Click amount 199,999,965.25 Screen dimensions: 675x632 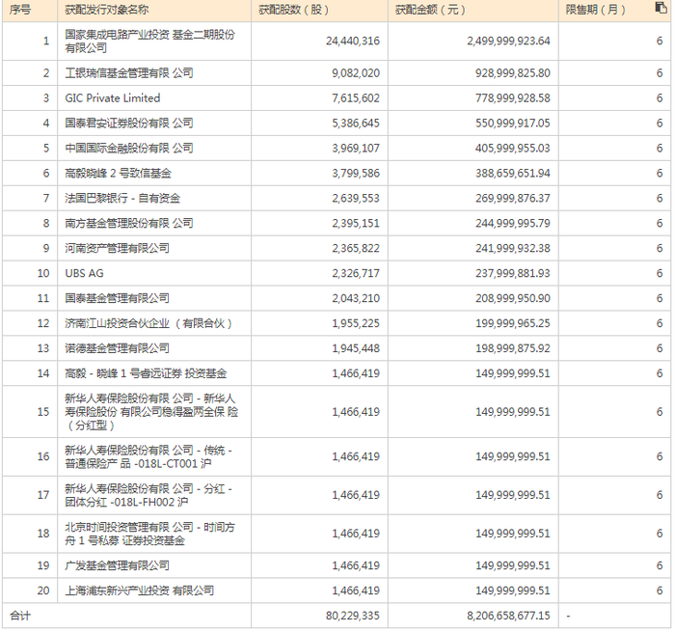click(513, 323)
